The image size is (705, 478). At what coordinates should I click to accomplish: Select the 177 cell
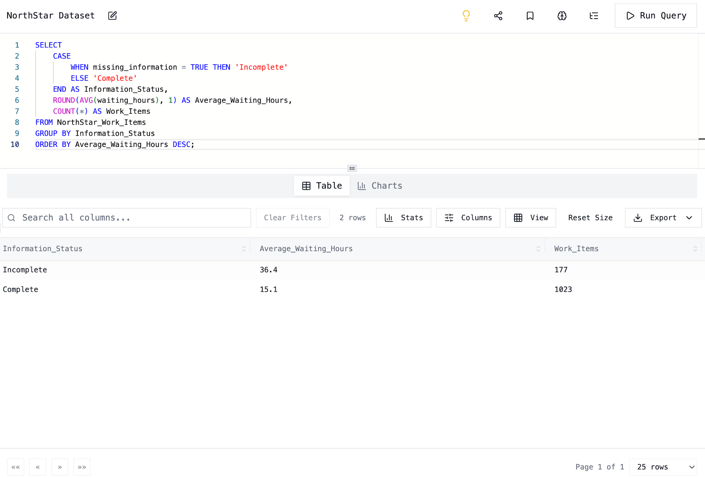pyautogui.click(x=561, y=270)
